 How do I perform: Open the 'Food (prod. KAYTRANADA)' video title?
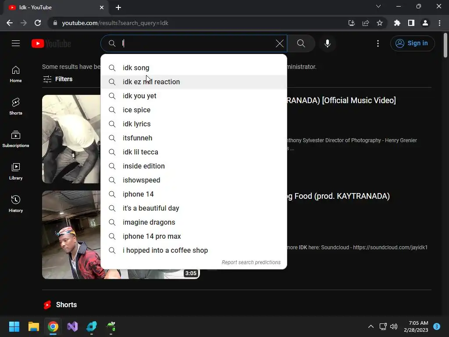(339, 196)
